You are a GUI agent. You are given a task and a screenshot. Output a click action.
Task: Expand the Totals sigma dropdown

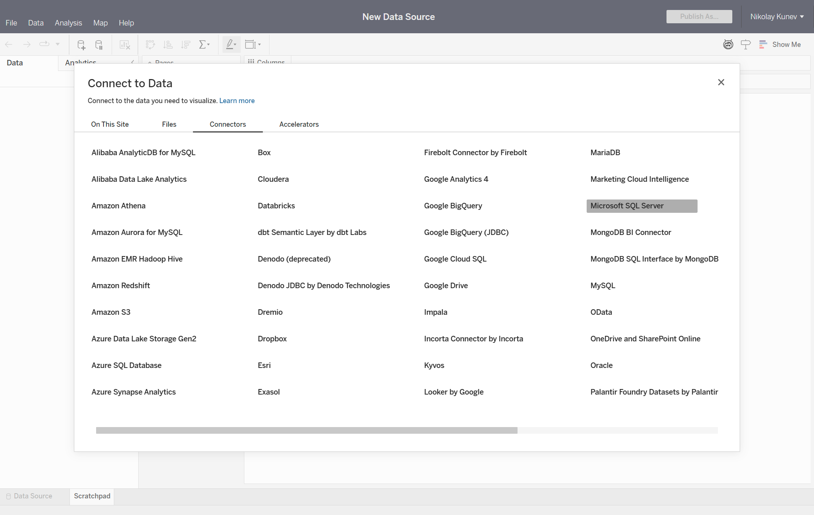204,45
